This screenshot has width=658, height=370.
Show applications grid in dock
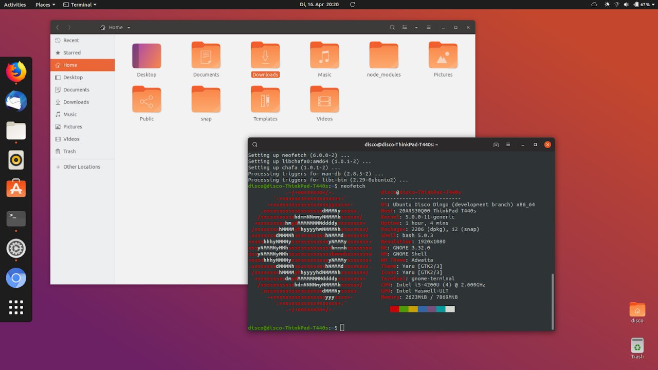pos(16,307)
